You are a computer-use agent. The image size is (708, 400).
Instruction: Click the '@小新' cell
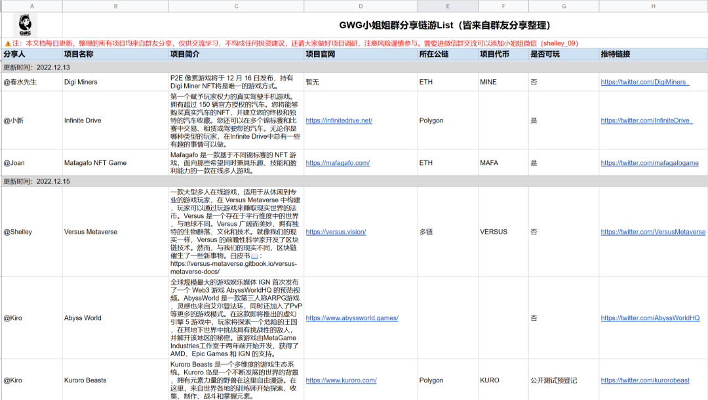[x=32, y=120]
